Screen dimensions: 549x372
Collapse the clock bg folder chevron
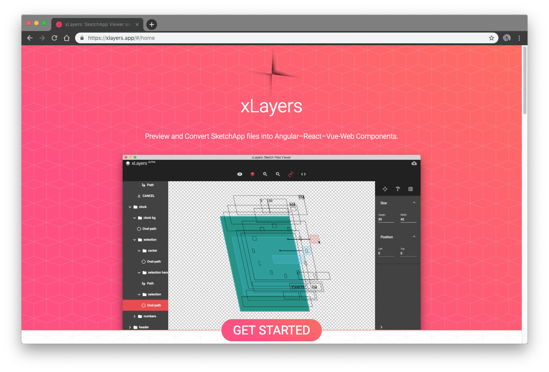[x=134, y=218]
